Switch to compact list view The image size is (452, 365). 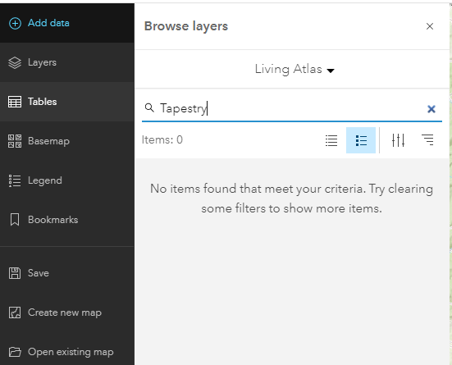click(331, 140)
